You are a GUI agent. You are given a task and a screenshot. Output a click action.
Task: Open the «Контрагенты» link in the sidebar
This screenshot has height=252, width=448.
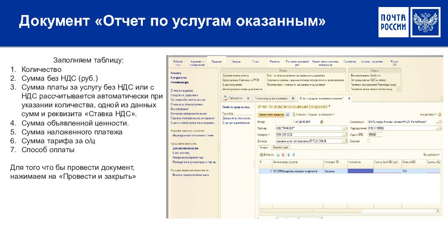point(179,78)
